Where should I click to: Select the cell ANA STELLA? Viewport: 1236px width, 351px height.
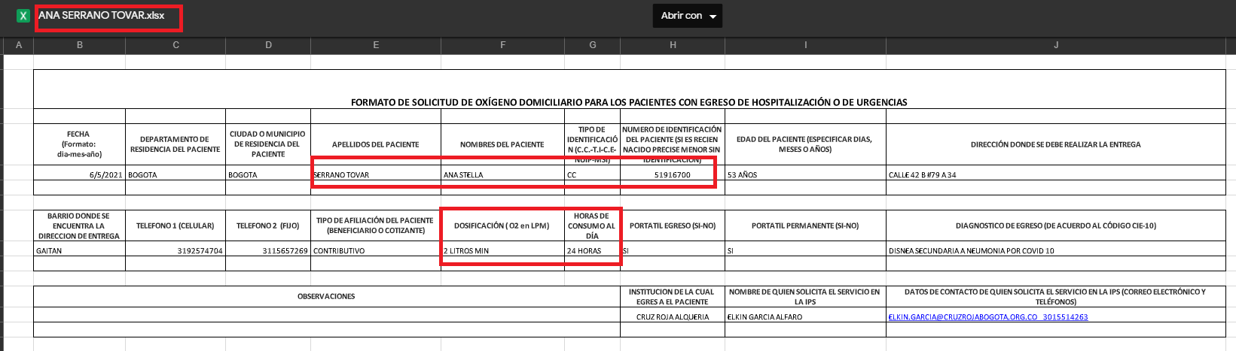coord(502,174)
